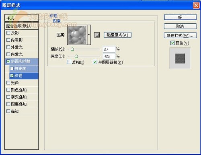The height and width of the screenshot is (155, 201).
Task: Click the pattern texture thumbnail
Action: [78, 35]
